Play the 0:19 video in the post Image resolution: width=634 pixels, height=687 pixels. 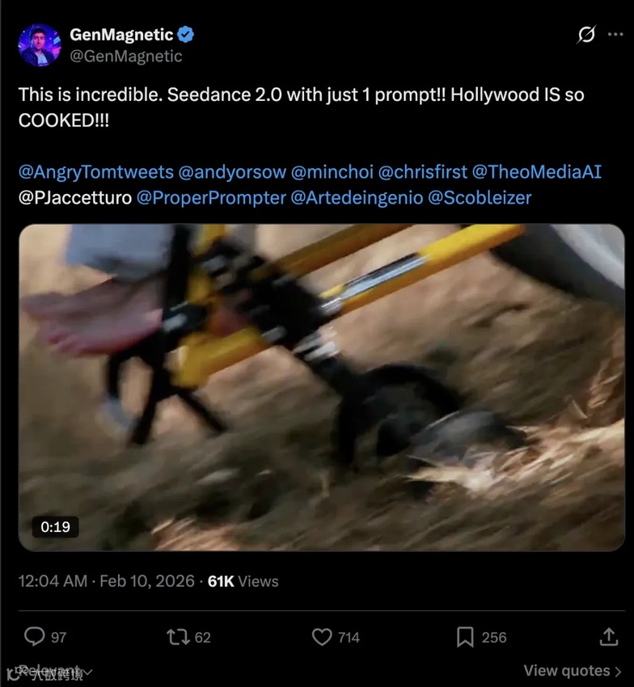[321, 387]
